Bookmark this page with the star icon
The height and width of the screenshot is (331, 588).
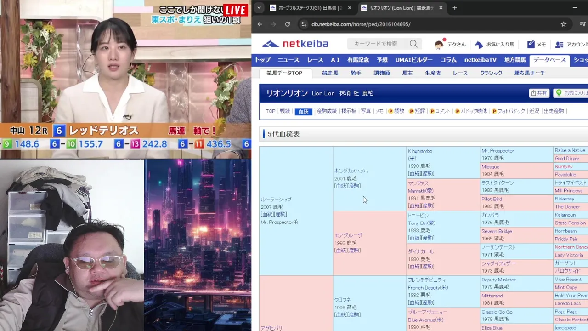(x=564, y=24)
